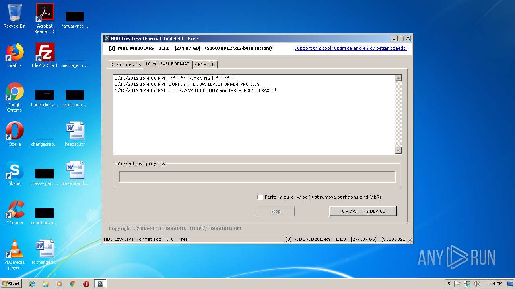The width and height of the screenshot is (515, 289).
Task: Click HDD Low Level Format taskbar button
Action: pos(100,284)
